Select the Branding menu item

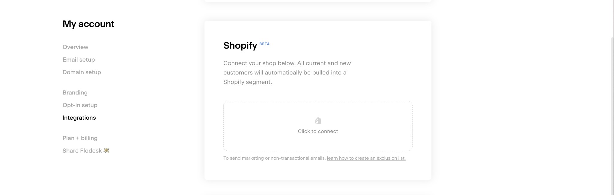pyautogui.click(x=75, y=92)
